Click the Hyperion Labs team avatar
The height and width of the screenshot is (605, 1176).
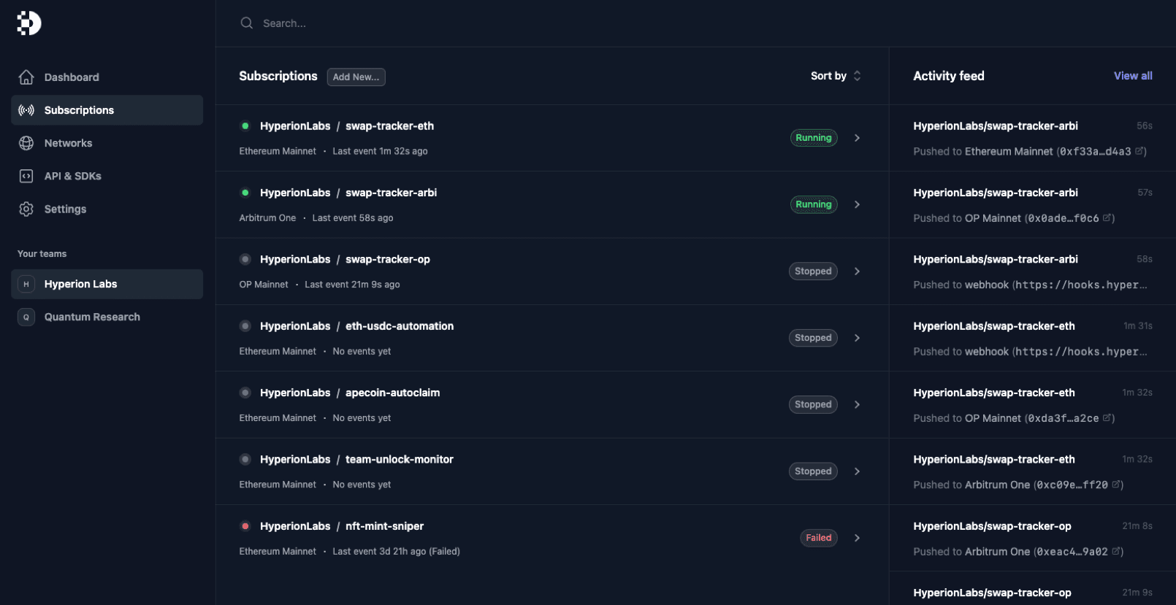[26, 284]
